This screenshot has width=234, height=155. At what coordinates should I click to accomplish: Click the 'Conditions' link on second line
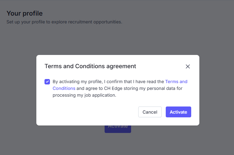[x=64, y=89]
